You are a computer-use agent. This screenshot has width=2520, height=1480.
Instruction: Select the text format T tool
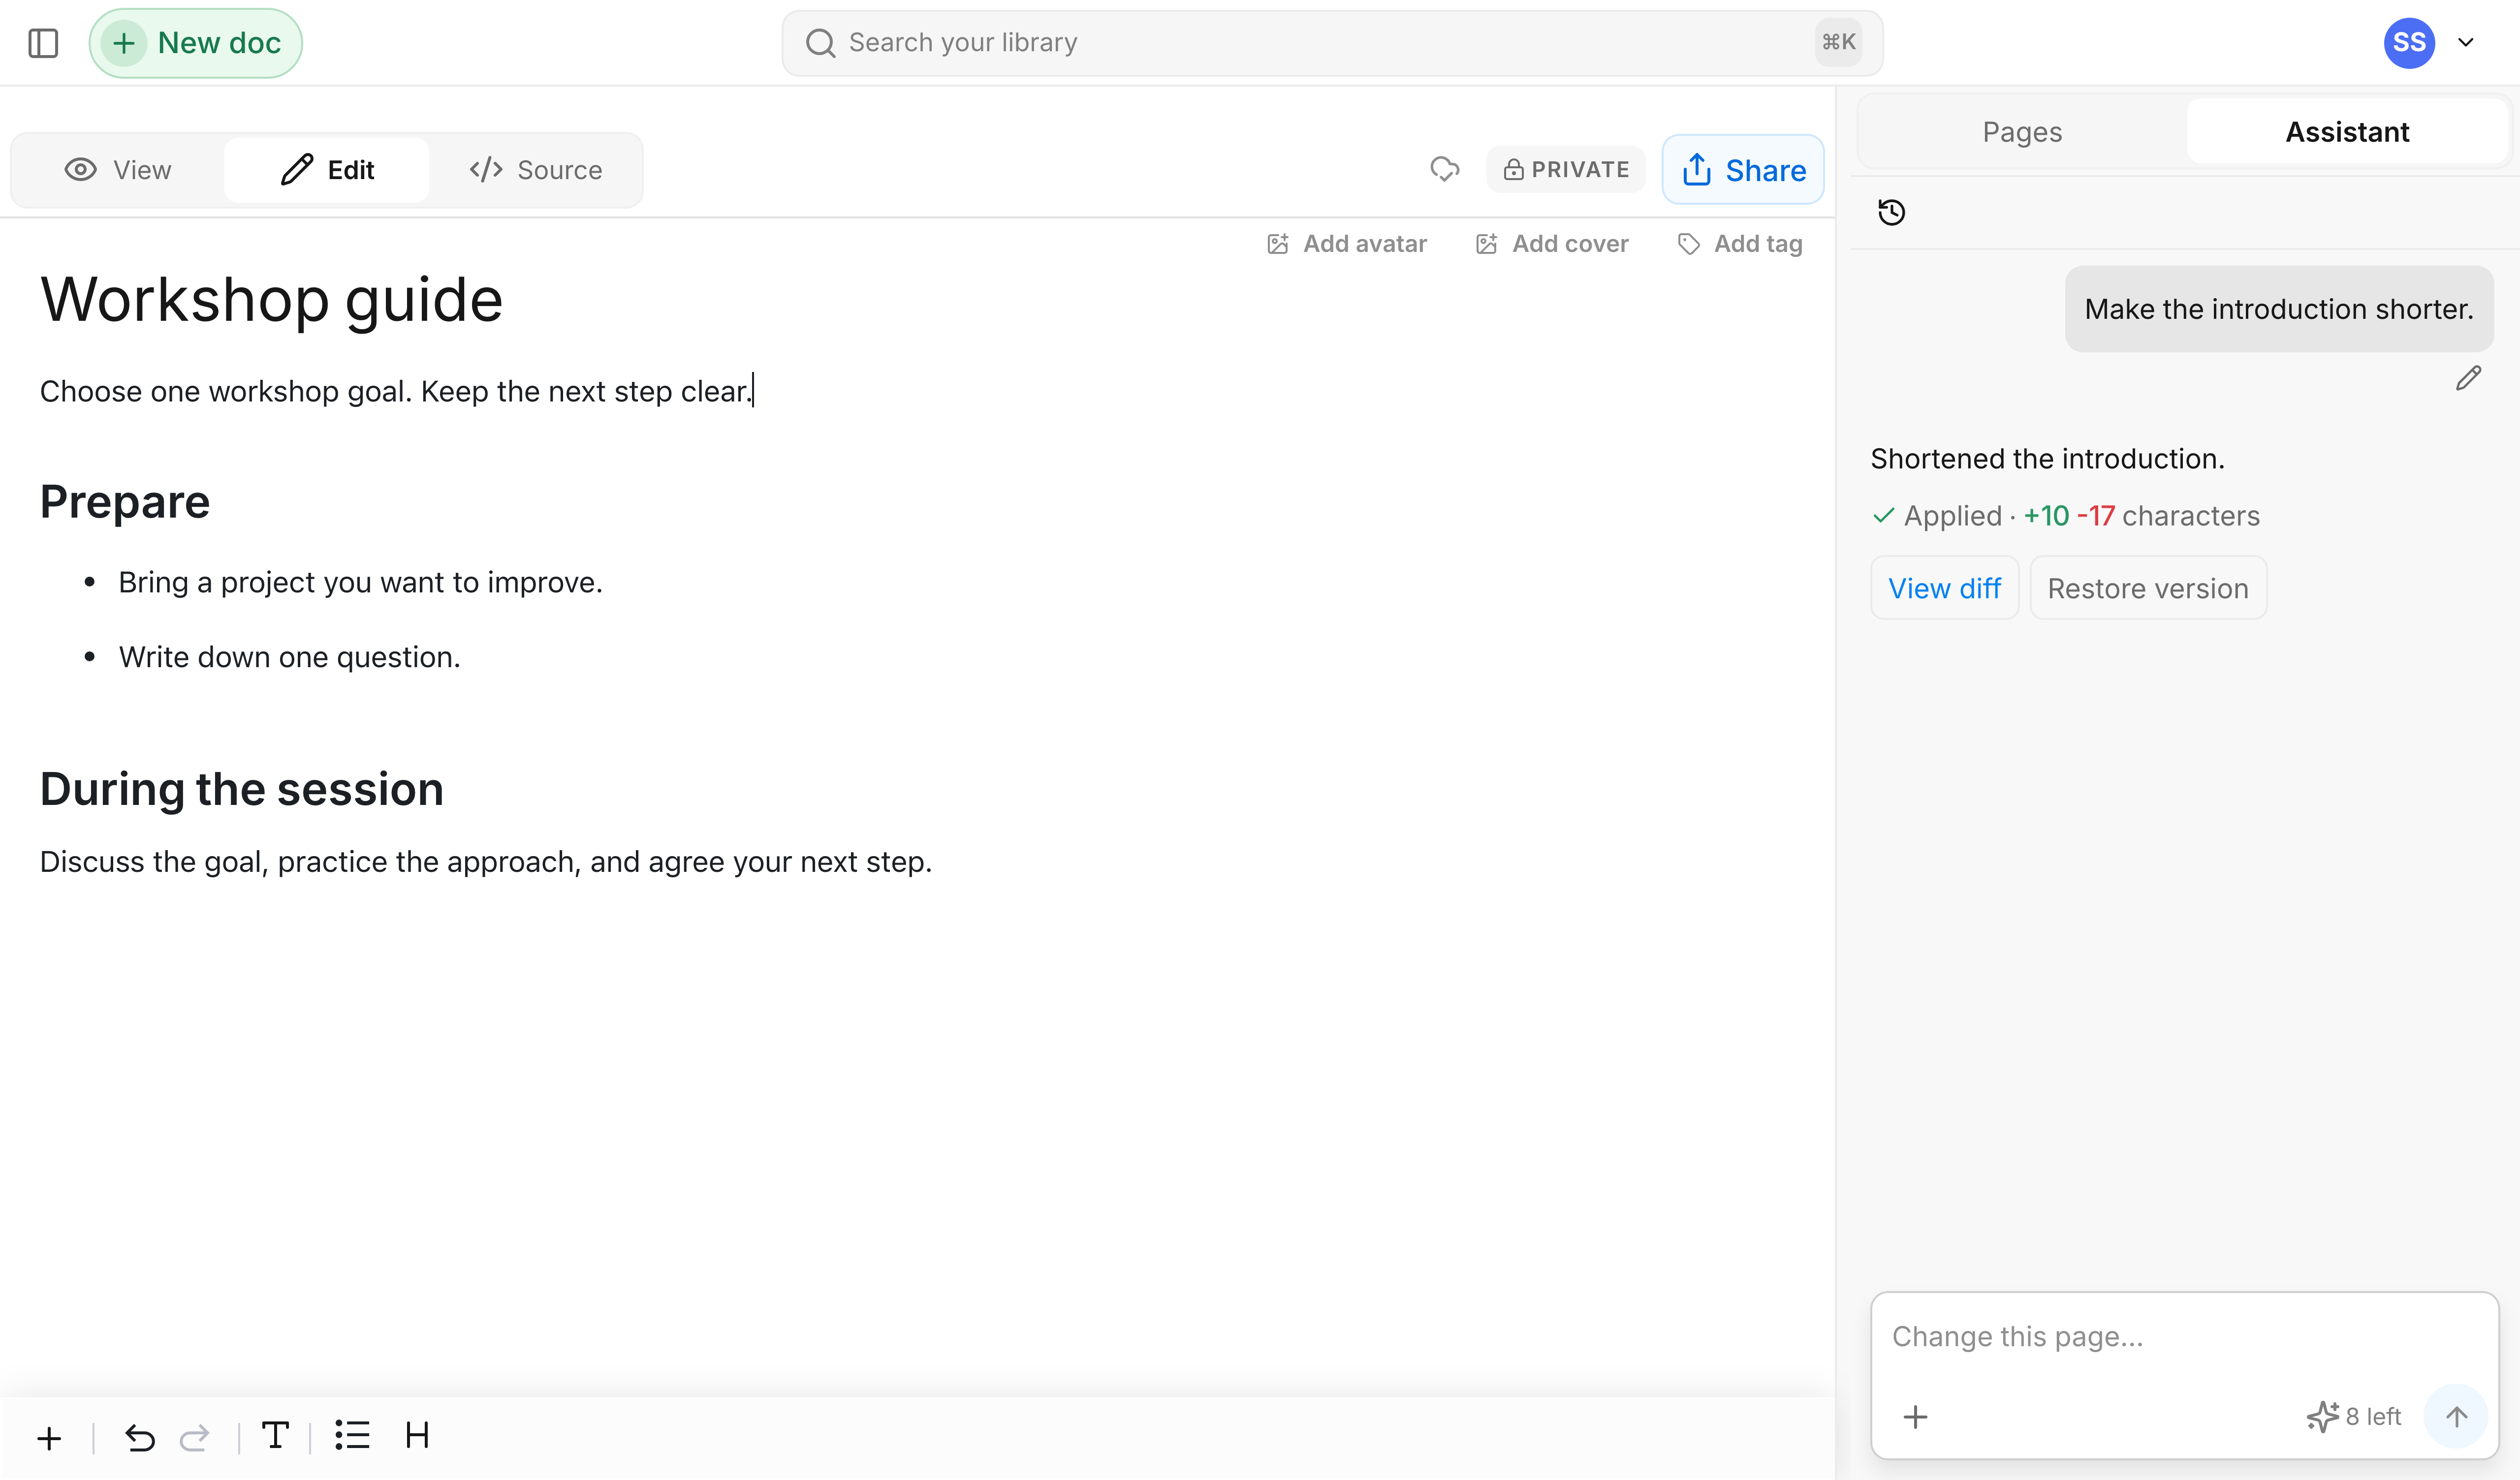click(x=275, y=1436)
